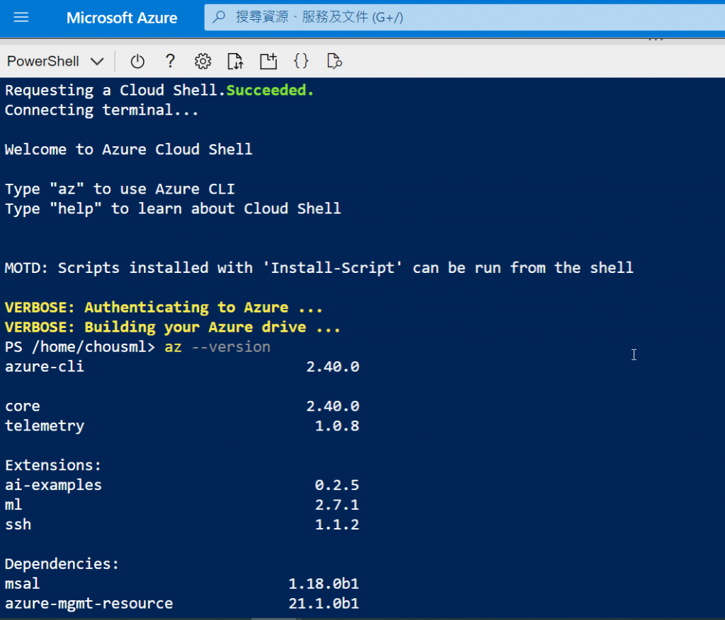Open the PowerShell shell type dropdown
The image size is (725, 620).
coord(55,61)
